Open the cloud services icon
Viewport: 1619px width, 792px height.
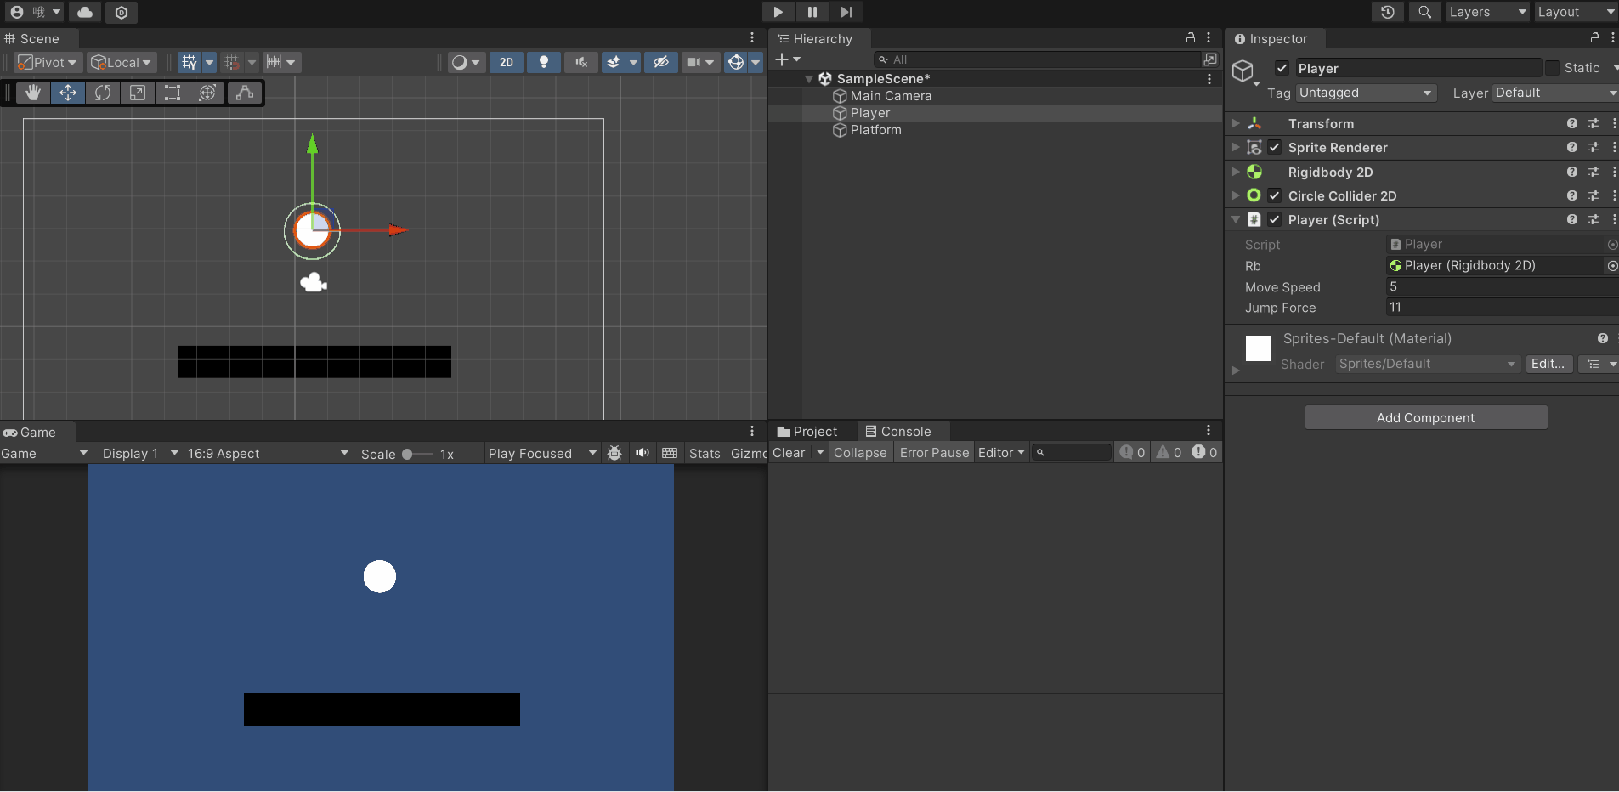(x=85, y=12)
